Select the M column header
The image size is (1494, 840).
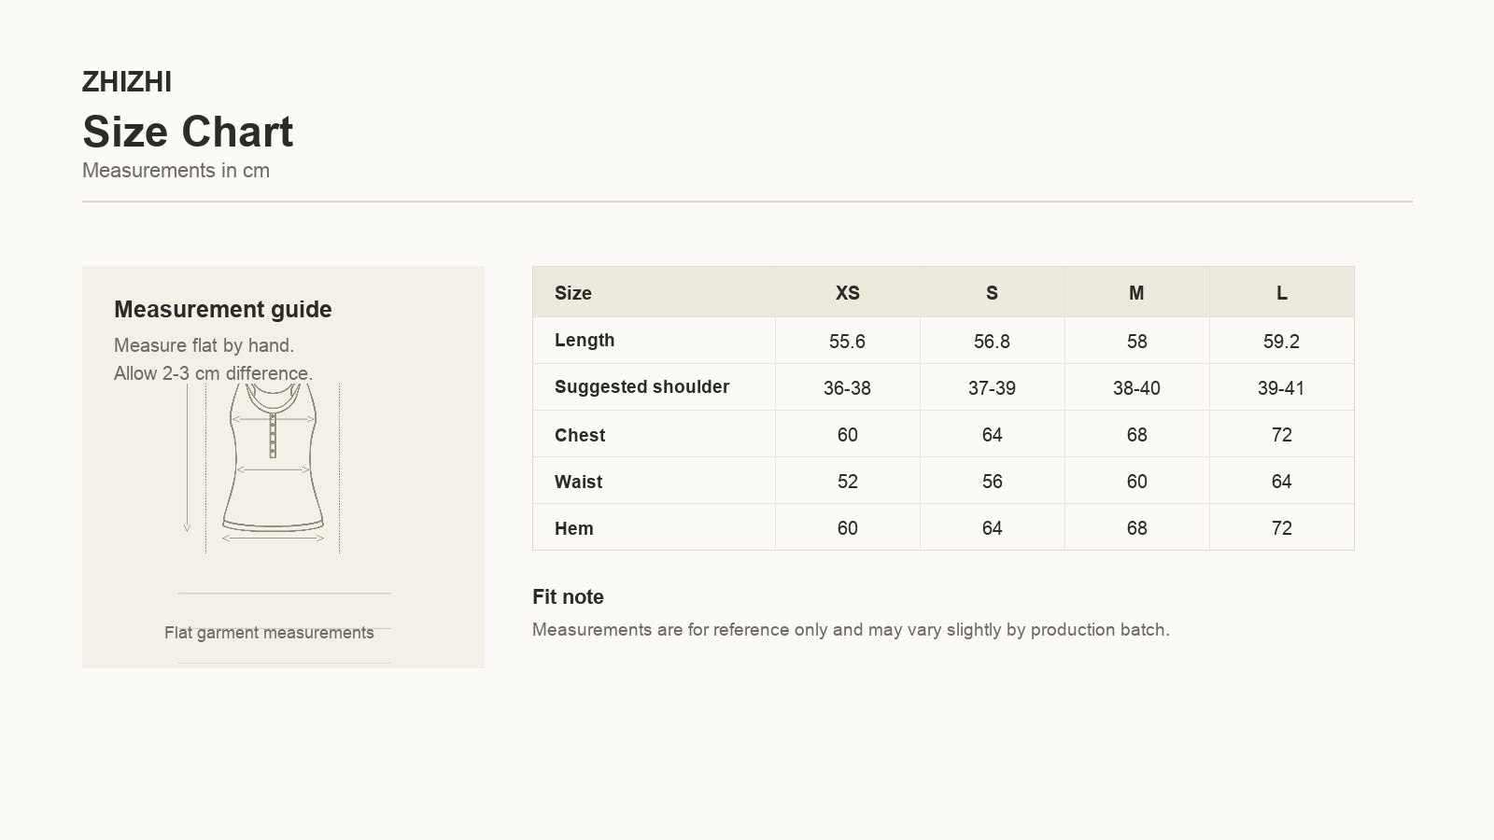tap(1136, 293)
